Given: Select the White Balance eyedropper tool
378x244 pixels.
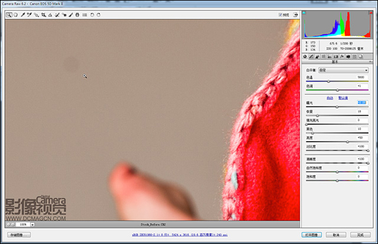Looking at the screenshot, I should pyautogui.click(x=23, y=15).
